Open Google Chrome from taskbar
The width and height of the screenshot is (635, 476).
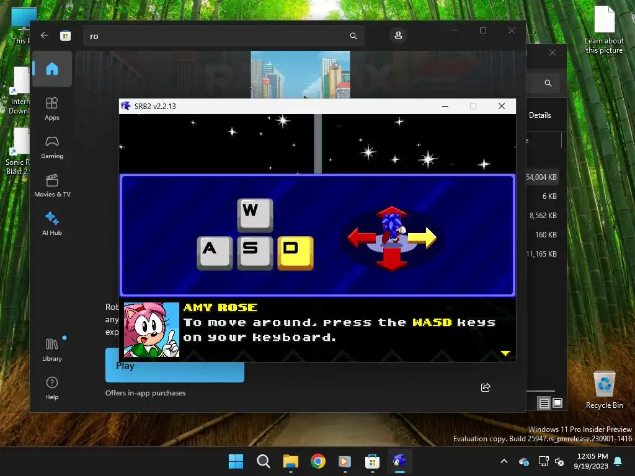coord(318,461)
